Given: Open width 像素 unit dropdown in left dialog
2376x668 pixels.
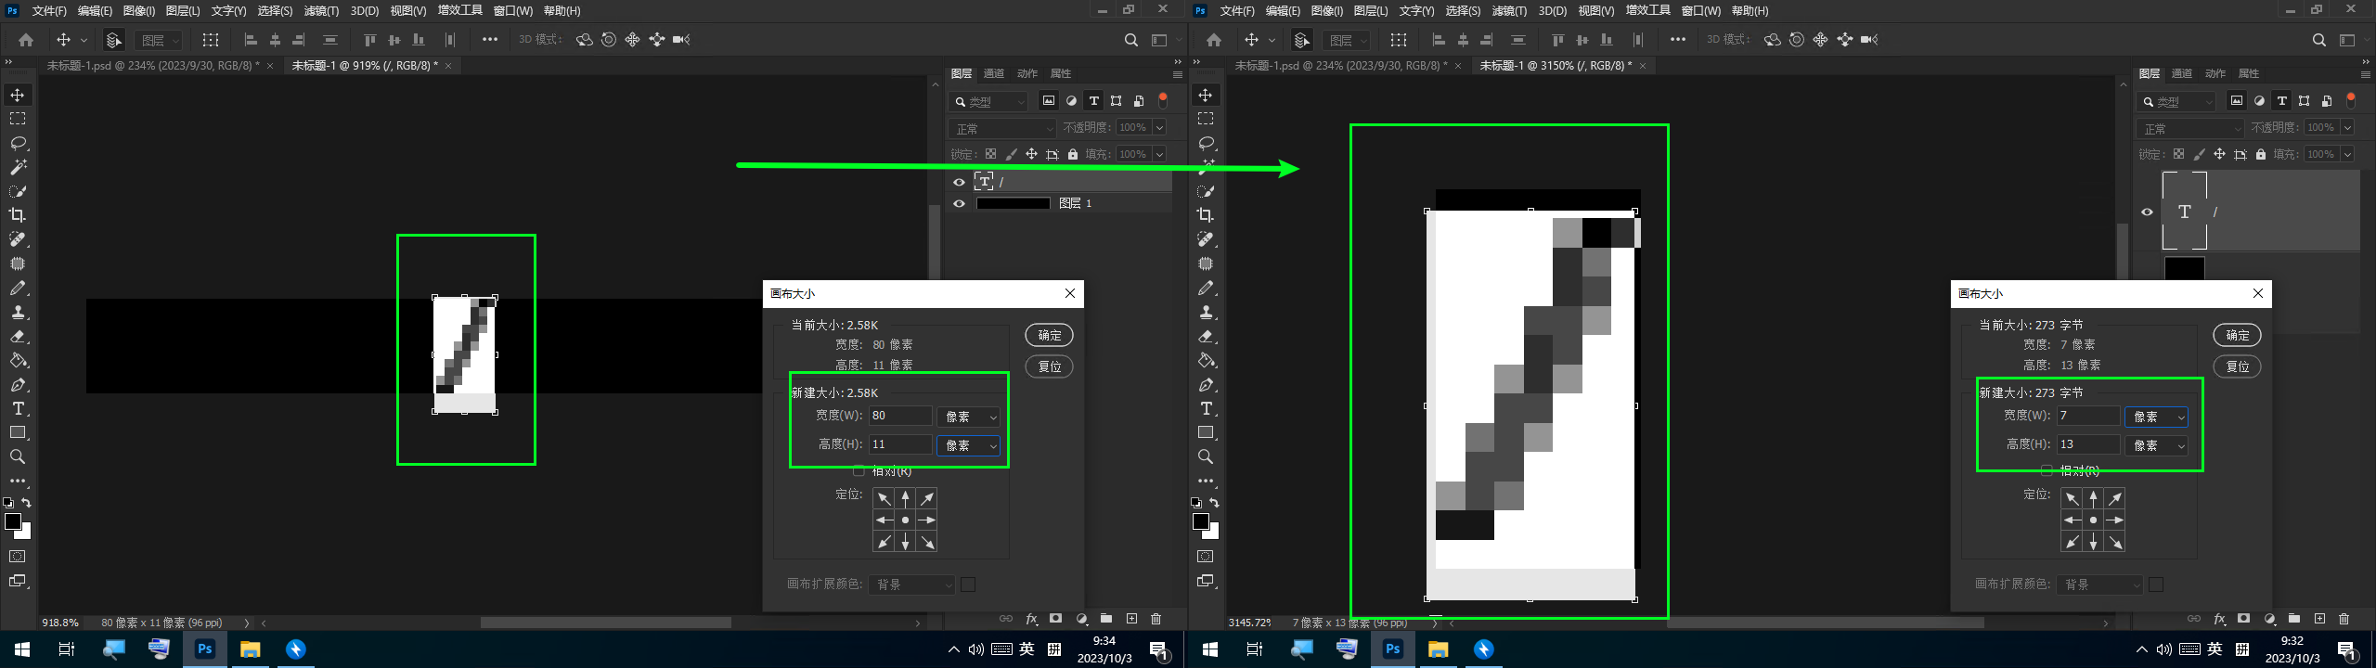Looking at the screenshot, I should [x=968, y=417].
